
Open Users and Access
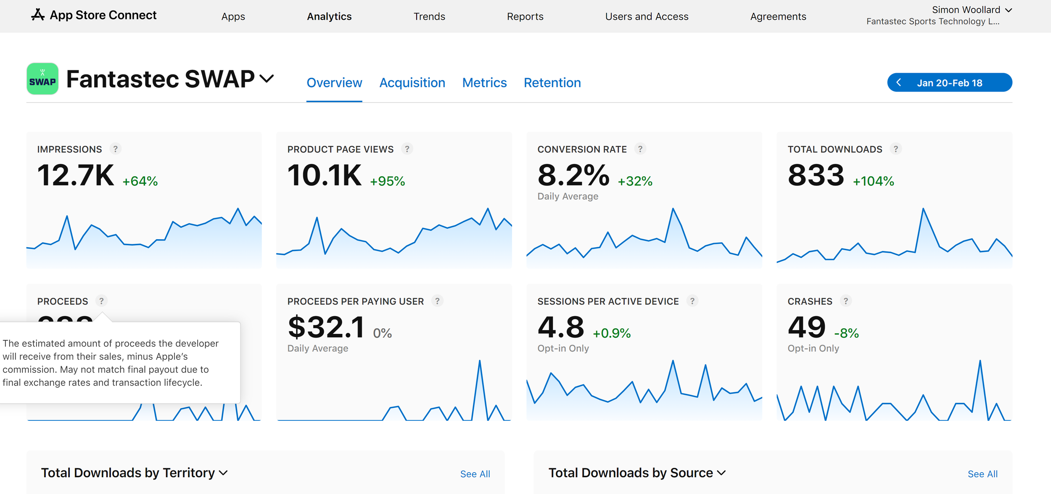coord(647,16)
